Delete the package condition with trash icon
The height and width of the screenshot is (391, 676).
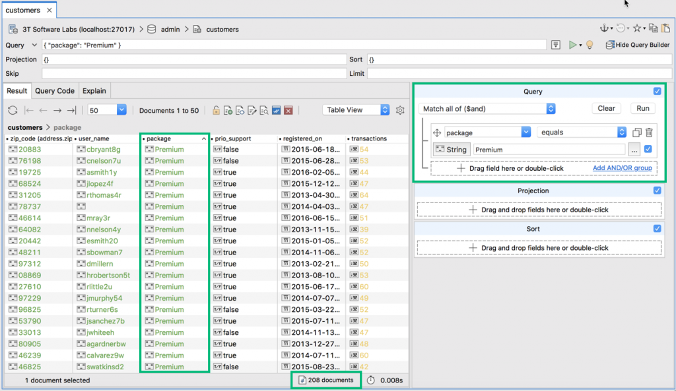coord(650,133)
